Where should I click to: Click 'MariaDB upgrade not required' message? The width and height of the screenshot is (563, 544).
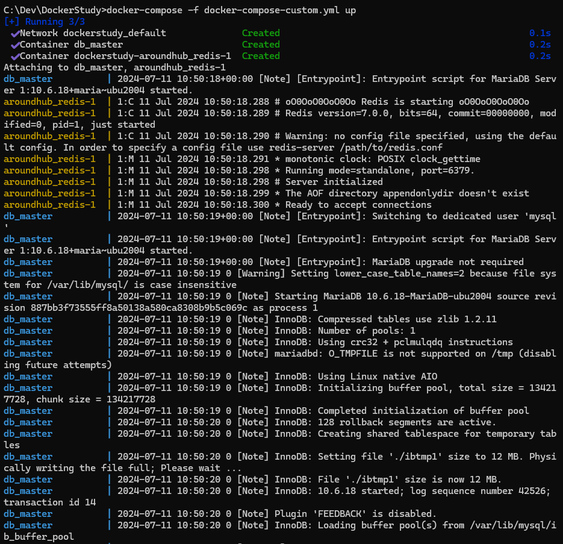(x=448, y=262)
